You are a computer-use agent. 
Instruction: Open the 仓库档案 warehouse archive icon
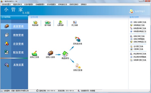[x=60, y=22]
